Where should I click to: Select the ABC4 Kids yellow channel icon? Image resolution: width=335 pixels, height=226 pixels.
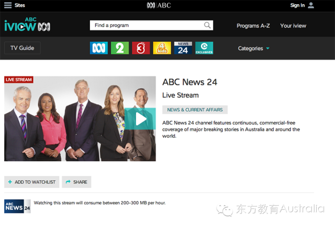coord(162,48)
